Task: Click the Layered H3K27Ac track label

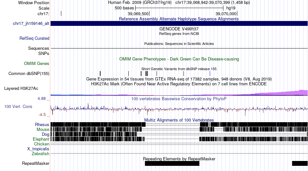Action: (x=21, y=88)
